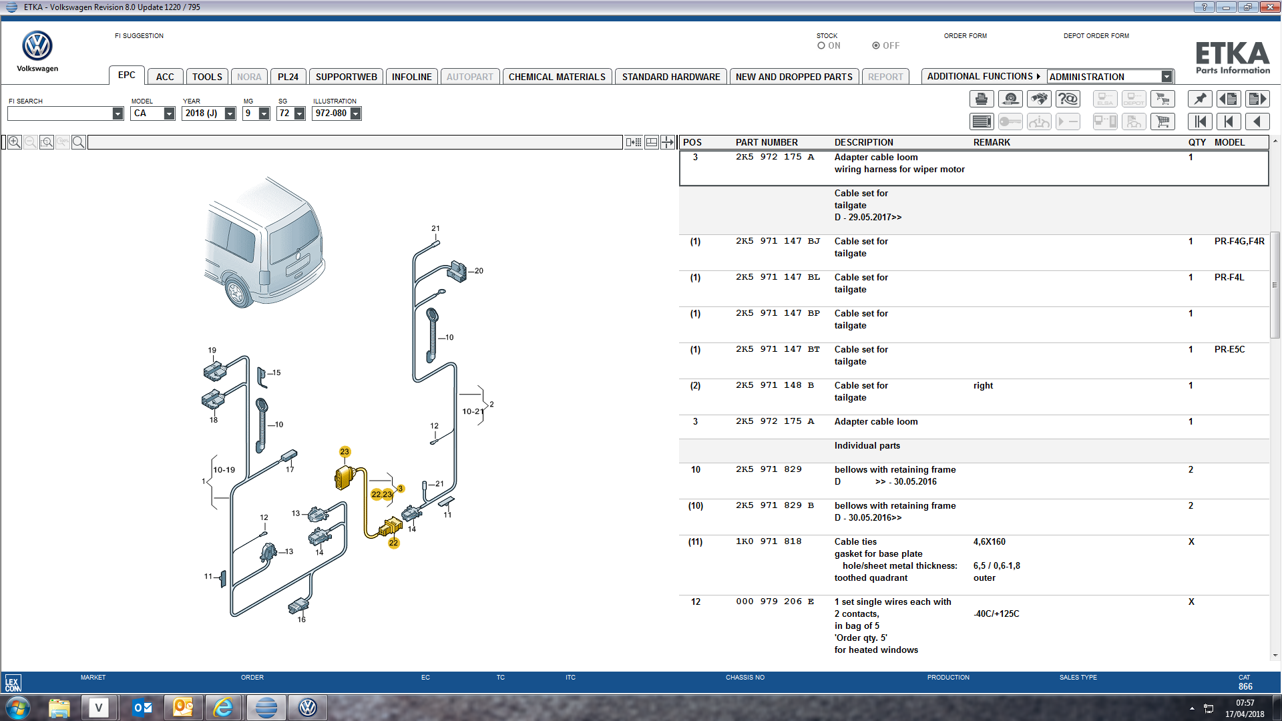Image resolution: width=1282 pixels, height=721 pixels.
Task: Switch to the TOOLS tab
Action: click(x=207, y=77)
